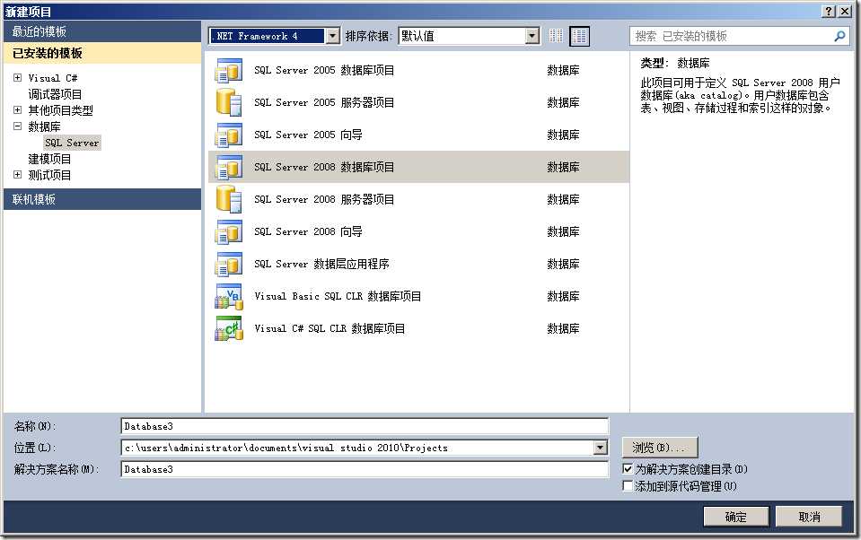Screen dimensions: 861x540
Task: Click the Visual C# SQL CLR project icon
Action: click(x=229, y=328)
